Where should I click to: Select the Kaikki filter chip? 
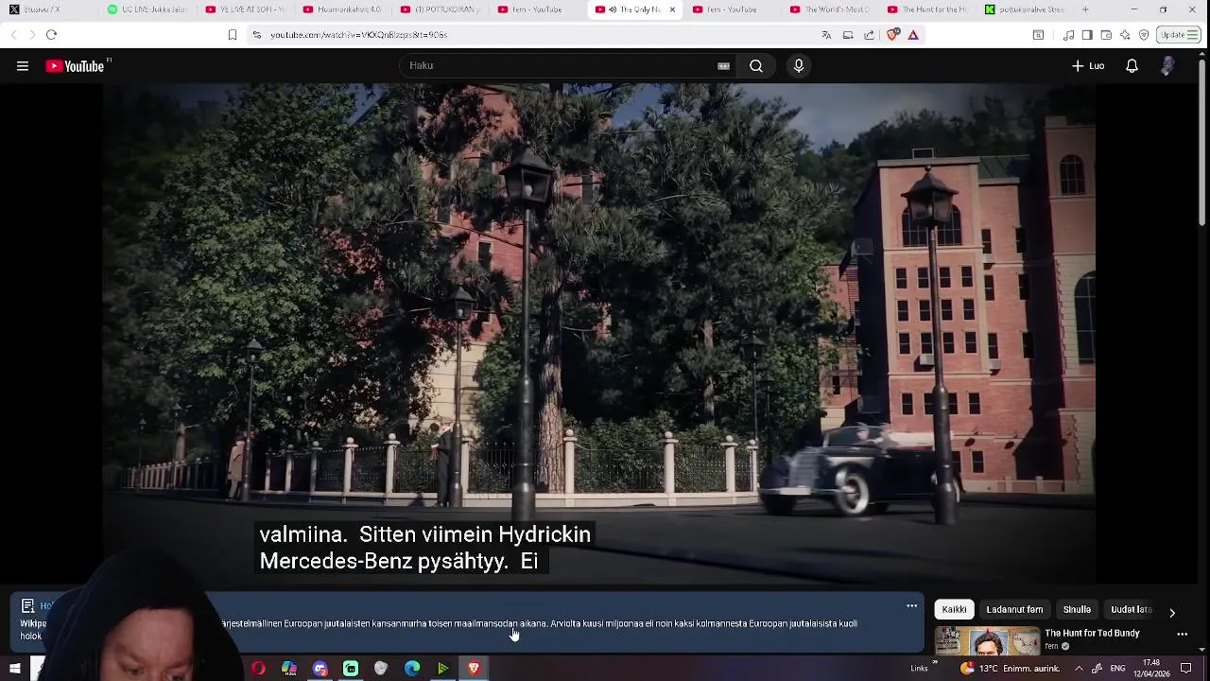954,610
